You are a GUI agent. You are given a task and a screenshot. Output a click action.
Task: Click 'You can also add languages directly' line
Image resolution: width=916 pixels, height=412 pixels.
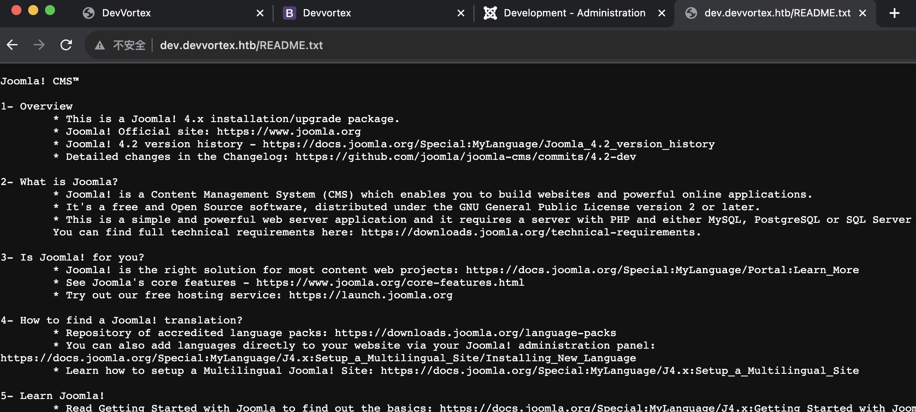(x=354, y=345)
